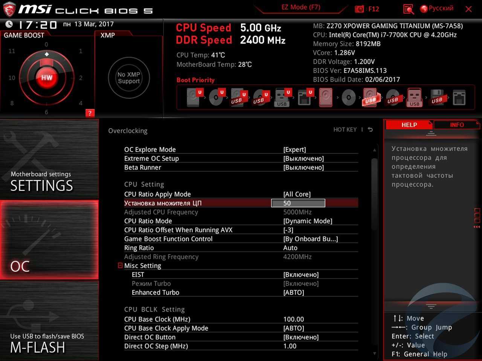Toggle the Game Boost HW knob
Viewport: 482px width, 361px height.
point(47,78)
